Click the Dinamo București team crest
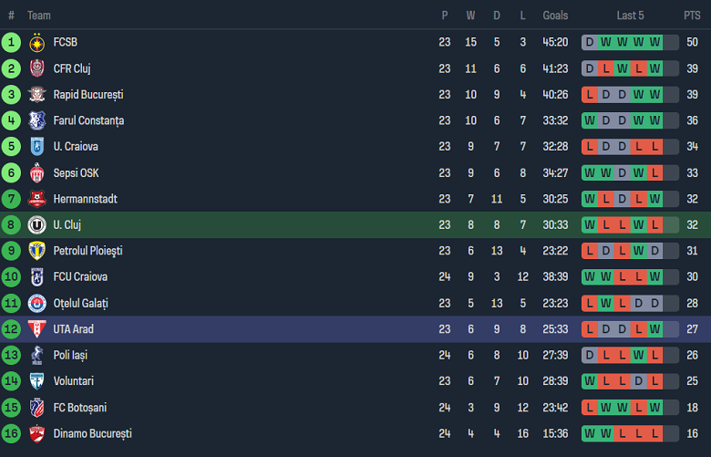The width and height of the screenshot is (711, 457). point(37,433)
